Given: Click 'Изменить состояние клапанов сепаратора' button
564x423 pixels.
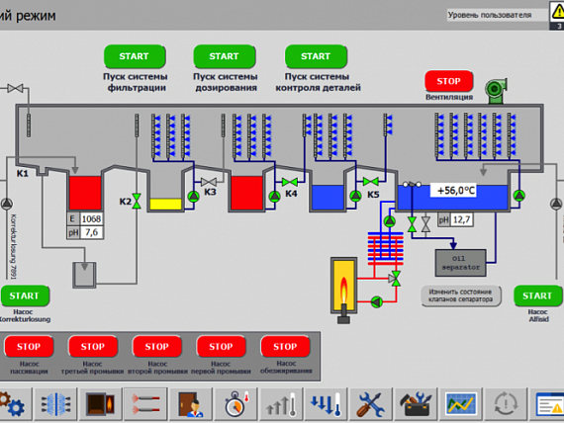Looking at the screenshot, I should tap(461, 296).
